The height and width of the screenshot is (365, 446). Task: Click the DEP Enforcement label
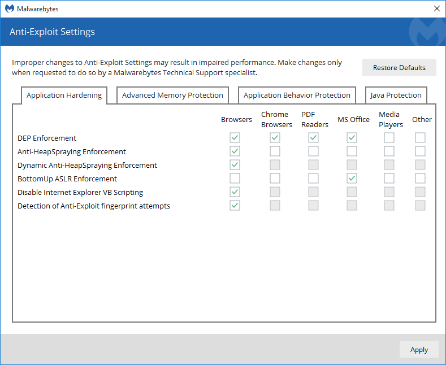coord(47,138)
